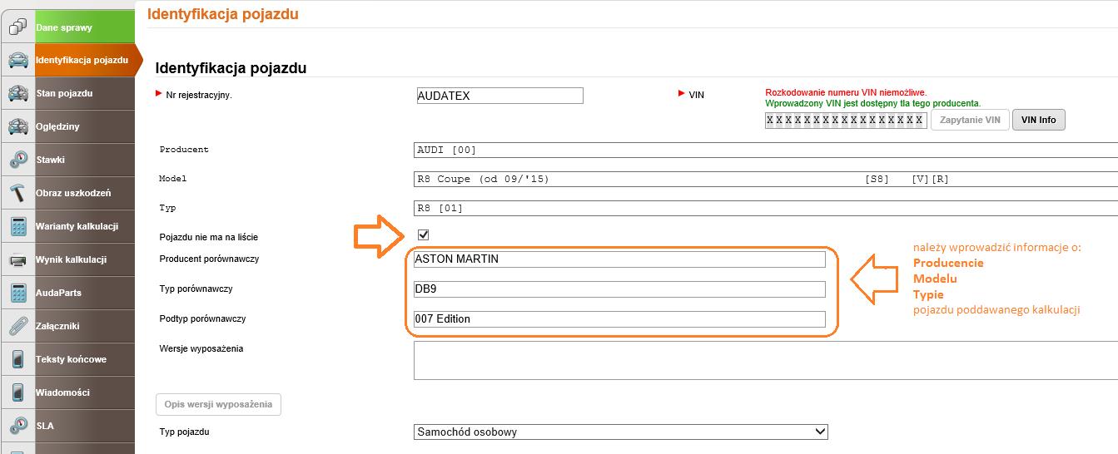Click the car icon beside Identyfikacja pojazdu

click(17, 60)
